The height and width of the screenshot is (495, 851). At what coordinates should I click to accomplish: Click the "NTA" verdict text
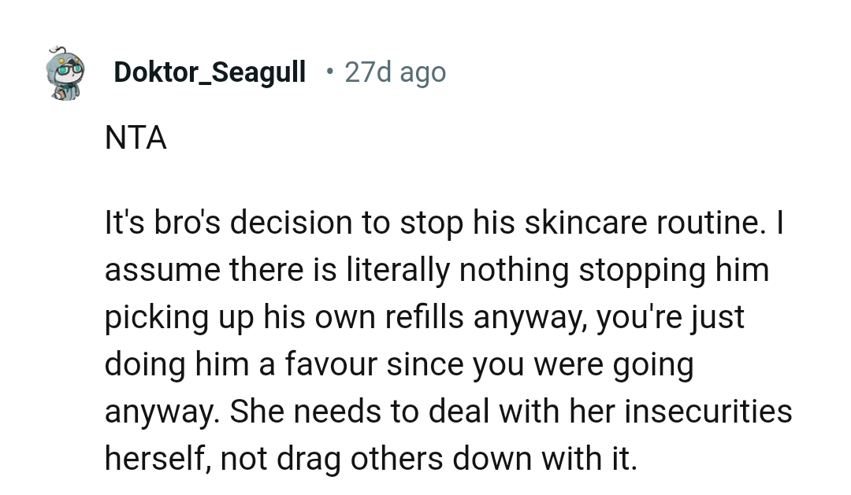point(136,139)
